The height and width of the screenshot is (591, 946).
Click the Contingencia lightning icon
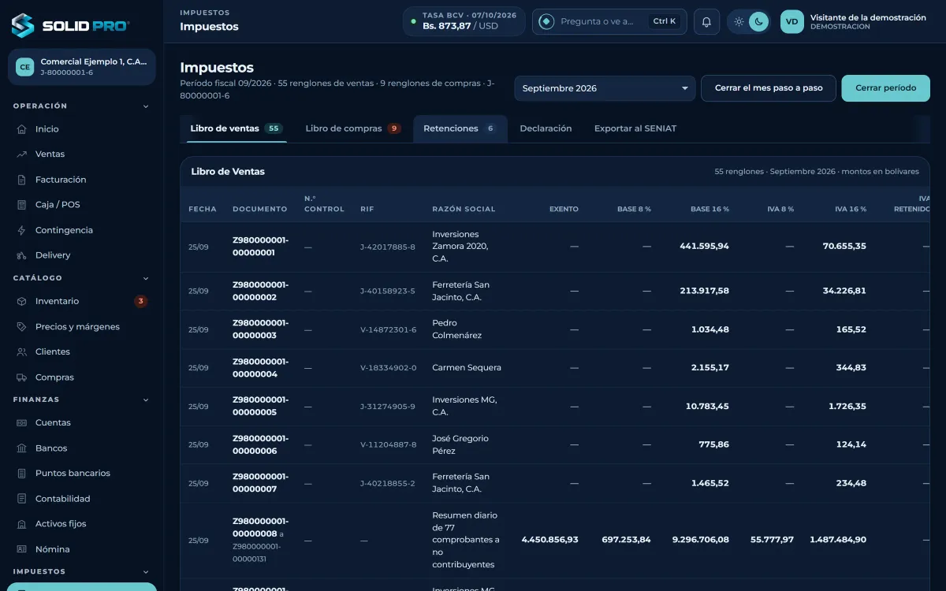click(22, 230)
